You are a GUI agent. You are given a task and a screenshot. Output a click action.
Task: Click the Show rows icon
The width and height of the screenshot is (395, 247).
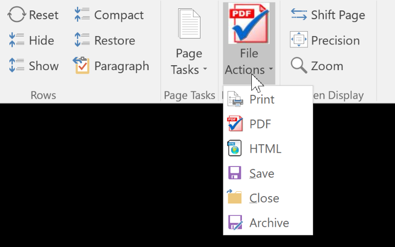(x=17, y=66)
